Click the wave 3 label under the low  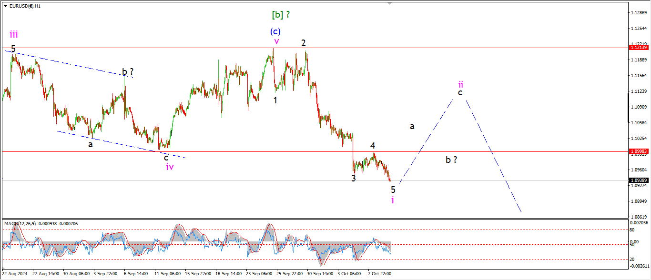click(x=354, y=178)
